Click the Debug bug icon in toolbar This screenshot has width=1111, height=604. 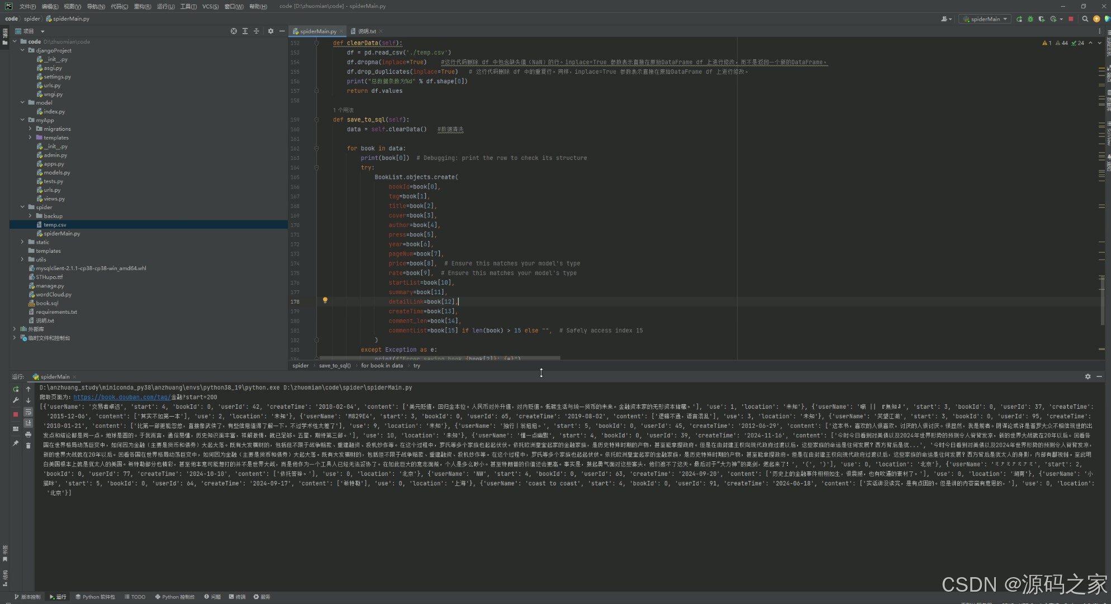pyautogui.click(x=1031, y=19)
